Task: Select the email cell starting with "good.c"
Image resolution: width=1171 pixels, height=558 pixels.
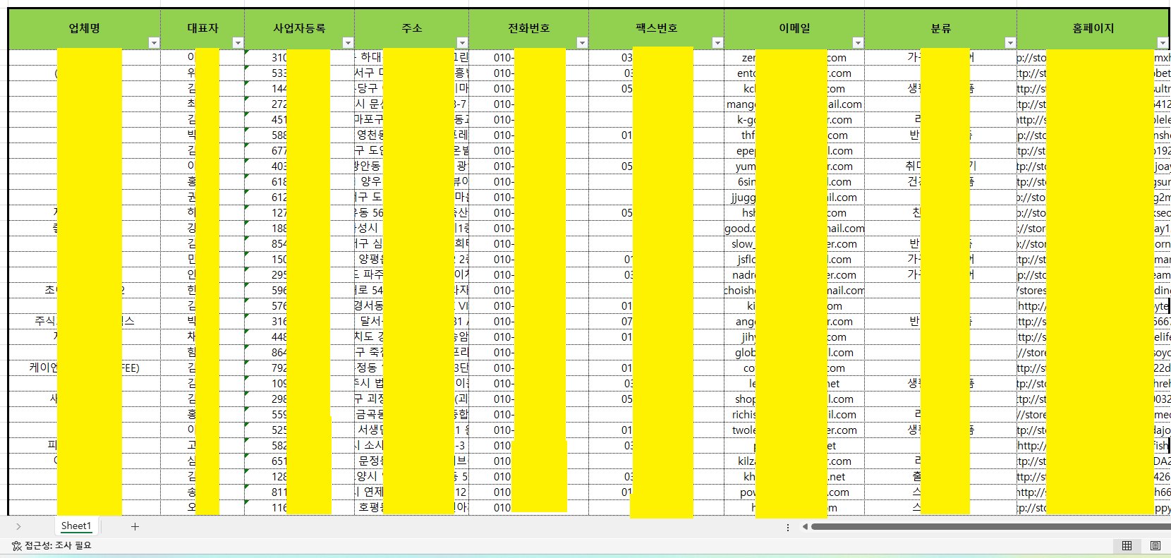Action: click(x=794, y=229)
